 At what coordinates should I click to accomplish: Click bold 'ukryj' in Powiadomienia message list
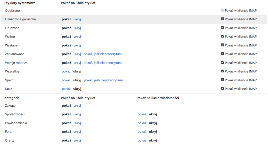tap(153, 123)
